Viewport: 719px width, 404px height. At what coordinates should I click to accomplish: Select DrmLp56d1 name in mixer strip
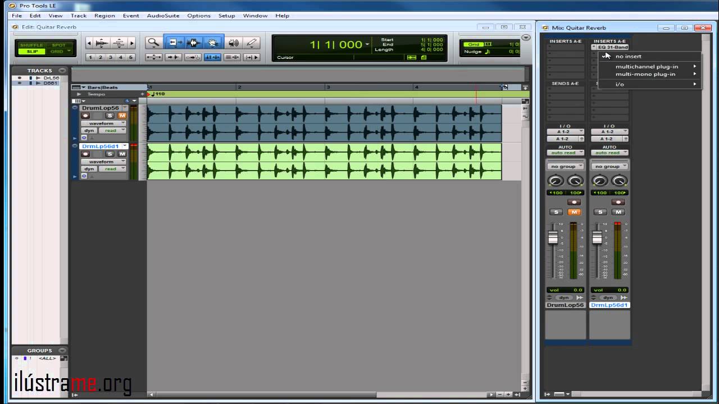point(609,305)
